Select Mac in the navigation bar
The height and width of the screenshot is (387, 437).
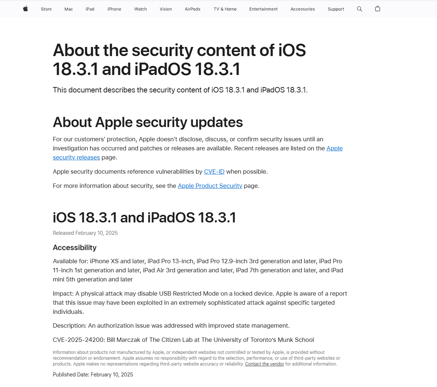[69, 9]
